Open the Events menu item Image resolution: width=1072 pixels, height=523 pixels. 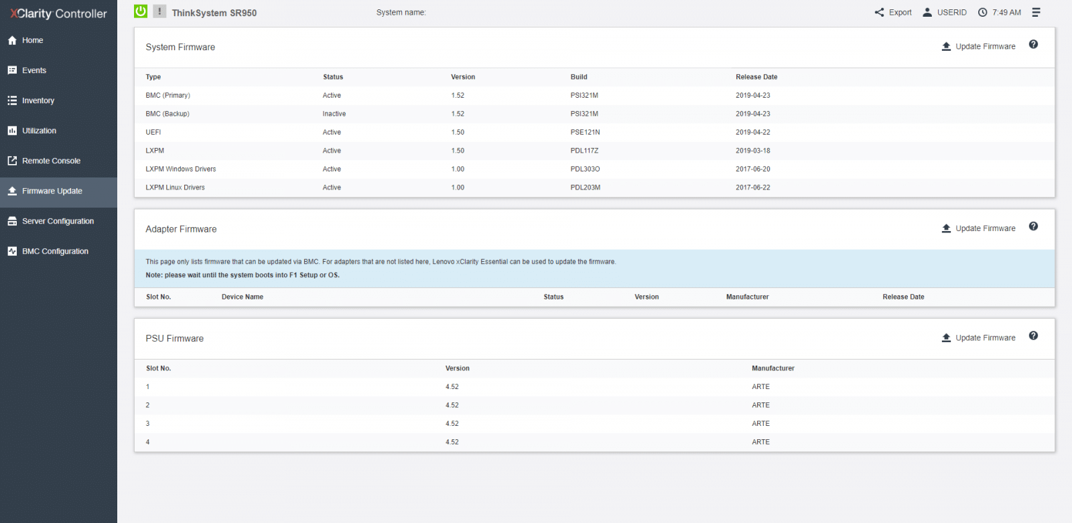pyautogui.click(x=58, y=70)
